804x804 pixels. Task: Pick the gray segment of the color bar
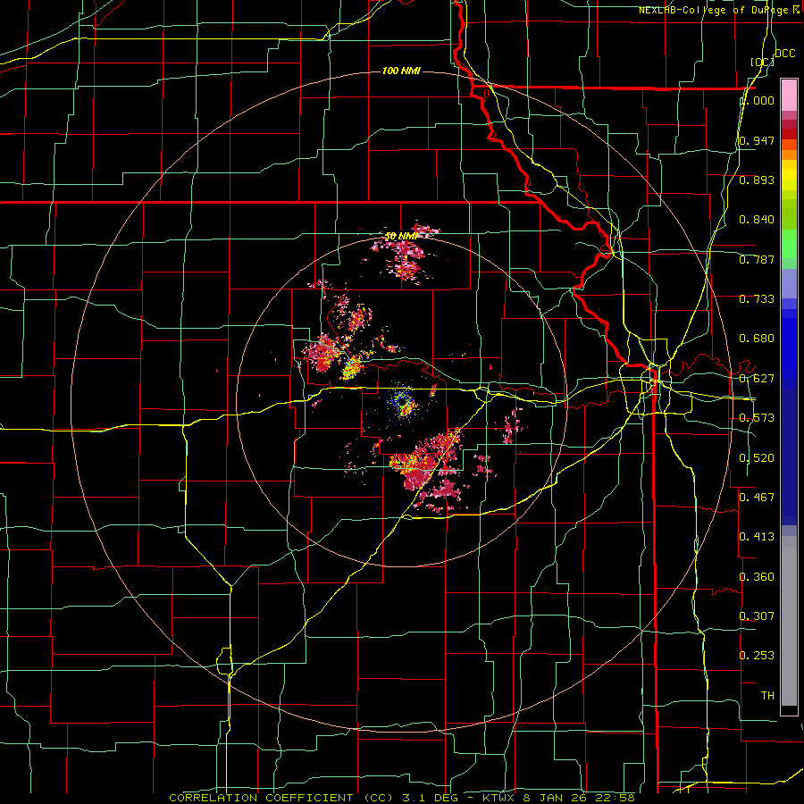coord(789,621)
